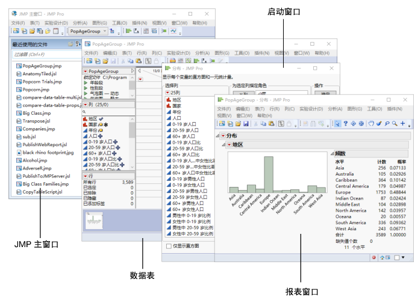Open 图形(G) menu in report window
Viewport: 415px width, 300px height.
[354, 109]
